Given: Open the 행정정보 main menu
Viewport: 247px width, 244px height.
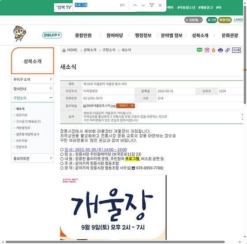Looking at the screenshot, I should pyautogui.click(x=143, y=35).
